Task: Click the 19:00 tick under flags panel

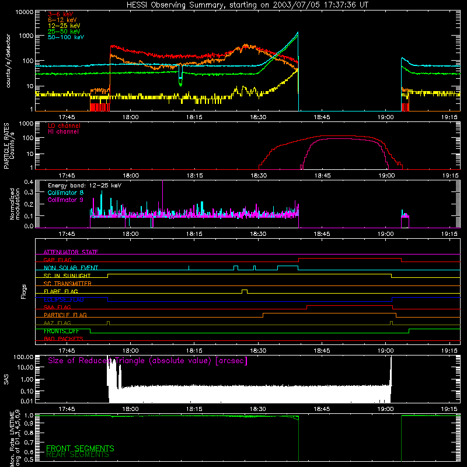Action: 385,351
